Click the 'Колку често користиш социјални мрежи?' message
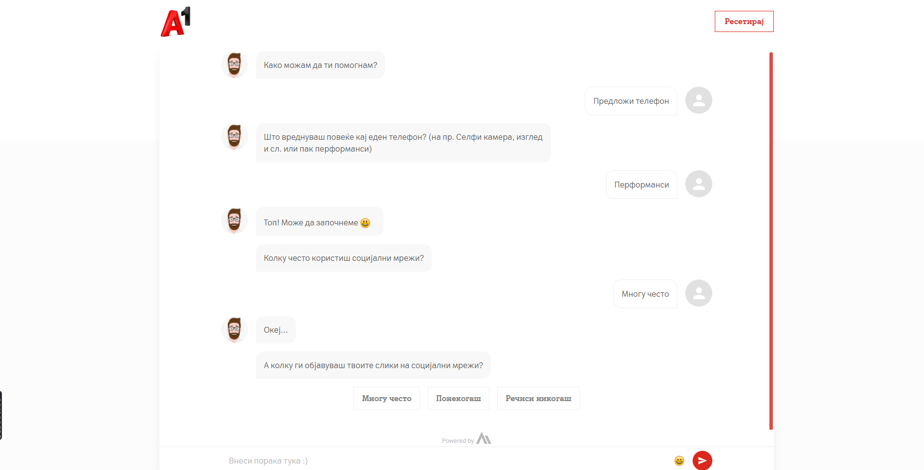The width and height of the screenshot is (924, 470). [344, 258]
